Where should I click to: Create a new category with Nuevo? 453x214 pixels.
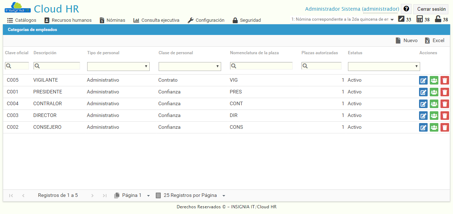[x=407, y=40]
